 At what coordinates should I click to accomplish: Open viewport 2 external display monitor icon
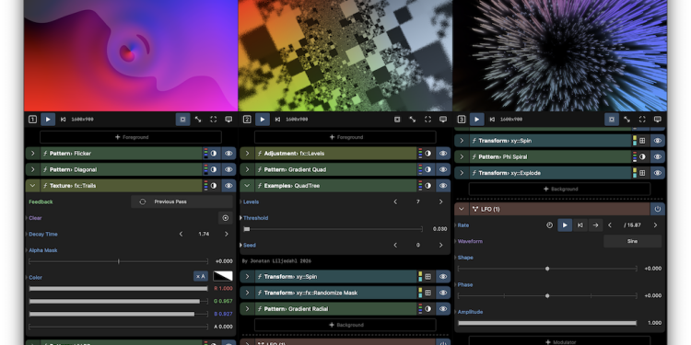pos(443,120)
